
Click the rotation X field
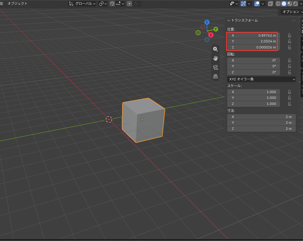(x=253, y=60)
